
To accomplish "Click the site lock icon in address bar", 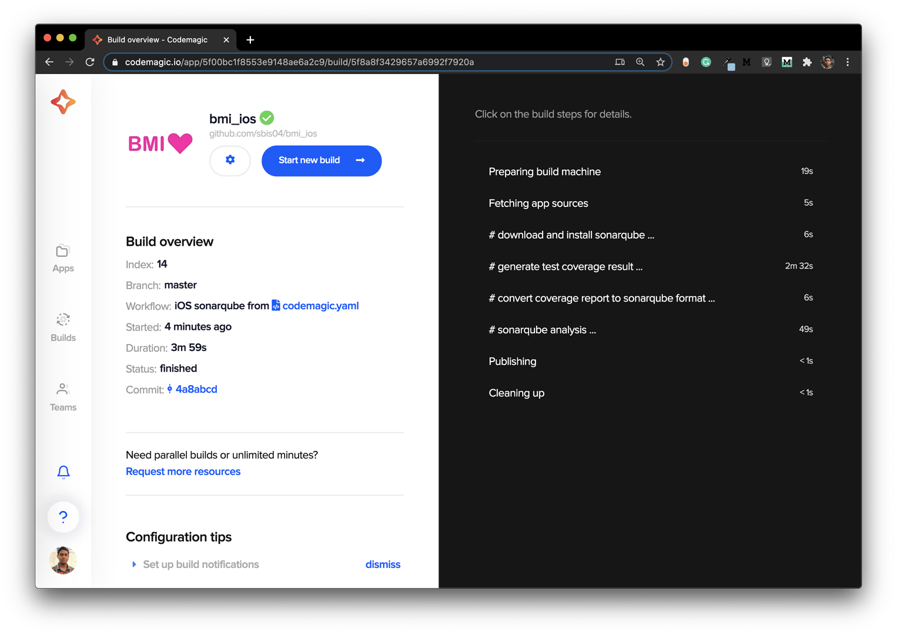I will (x=115, y=62).
